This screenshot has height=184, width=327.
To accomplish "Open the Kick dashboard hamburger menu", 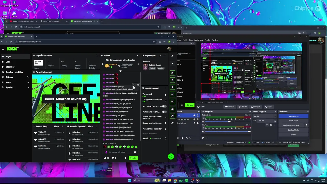I will [3, 49].
